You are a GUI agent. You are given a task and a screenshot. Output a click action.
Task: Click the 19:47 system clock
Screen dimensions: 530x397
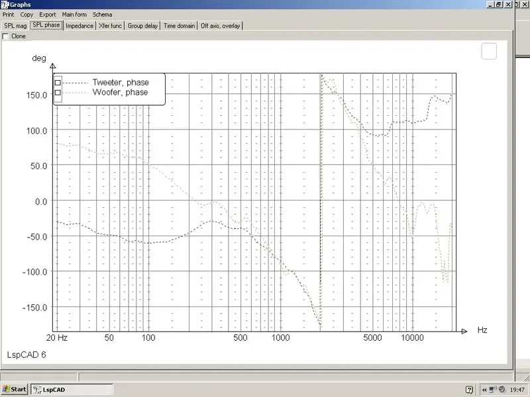[517, 390]
